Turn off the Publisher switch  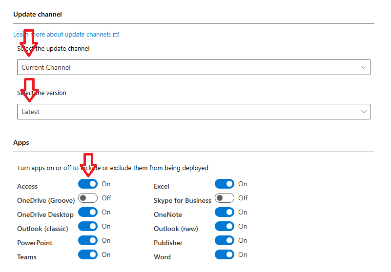click(225, 241)
